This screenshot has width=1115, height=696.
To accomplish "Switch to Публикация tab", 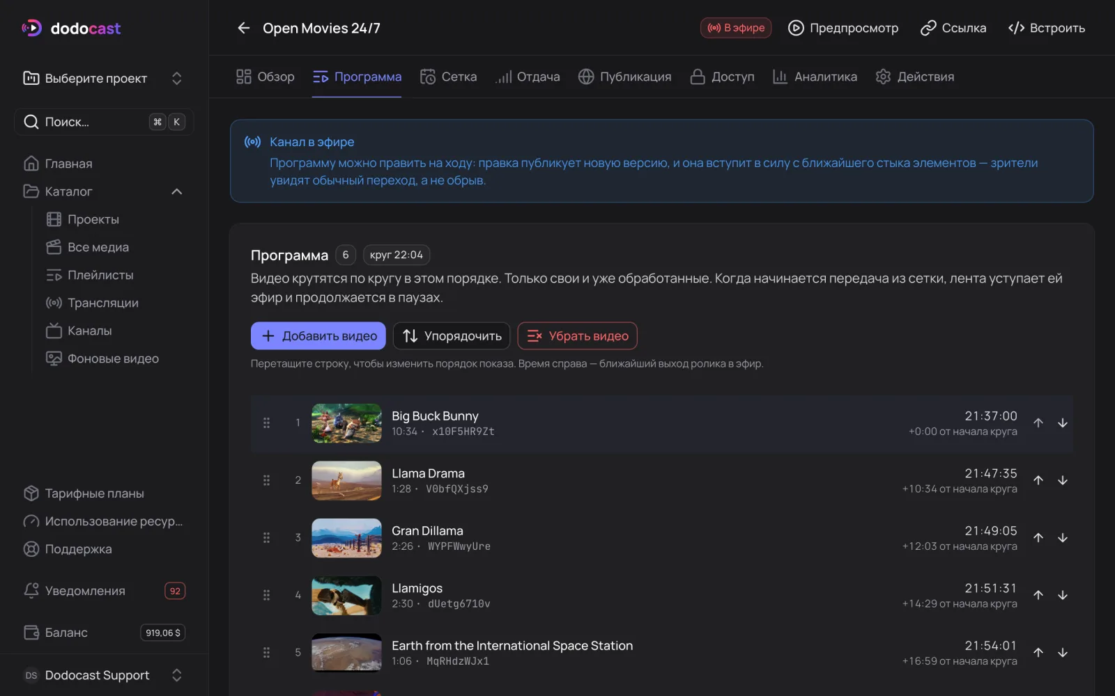I will click(625, 77).
